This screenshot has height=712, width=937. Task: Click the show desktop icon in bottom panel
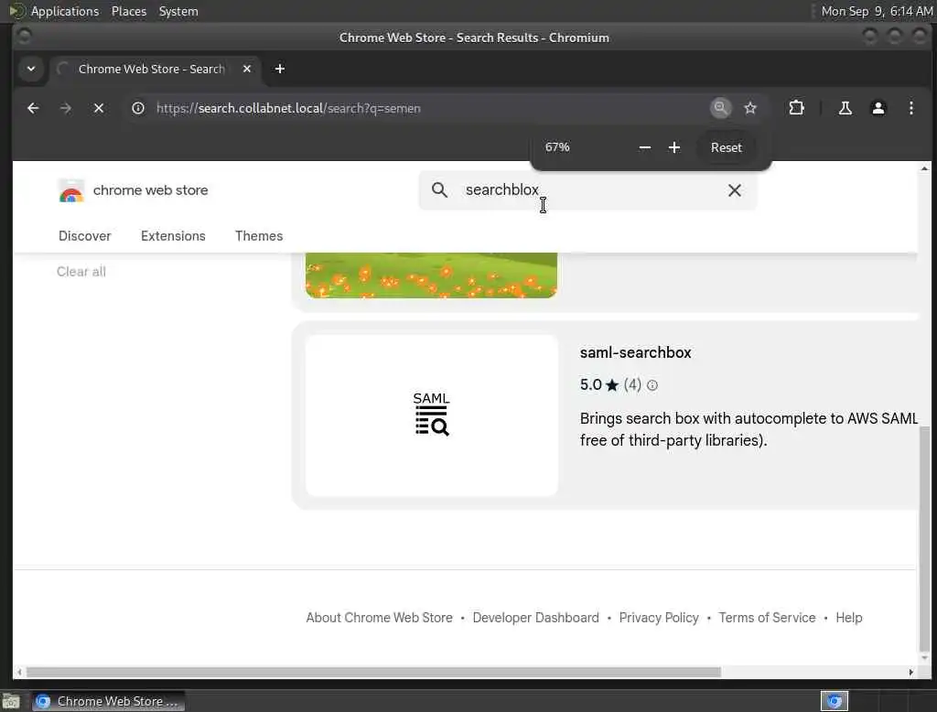(11, 701)
